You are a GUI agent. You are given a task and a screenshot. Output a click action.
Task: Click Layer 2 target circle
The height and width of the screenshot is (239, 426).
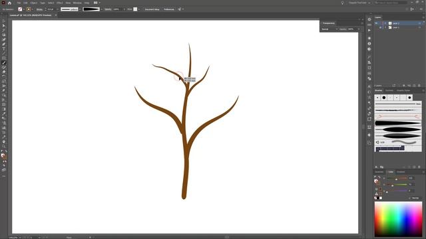click(420, 23)
